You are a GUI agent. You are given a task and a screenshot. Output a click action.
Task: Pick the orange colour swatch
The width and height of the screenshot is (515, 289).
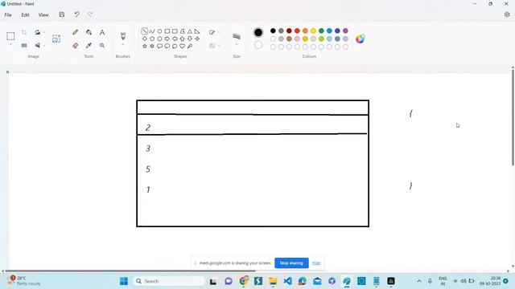pyautogui.click(x=305, y=31)
